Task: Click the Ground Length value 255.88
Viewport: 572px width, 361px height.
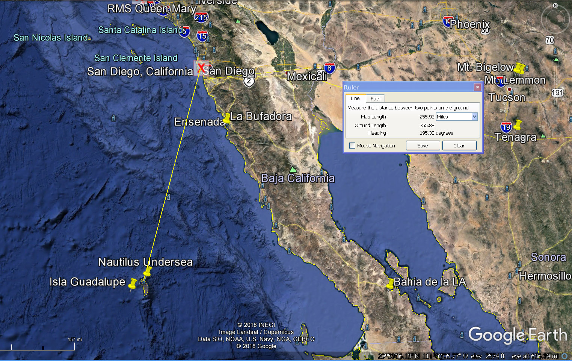Action: 427,125
